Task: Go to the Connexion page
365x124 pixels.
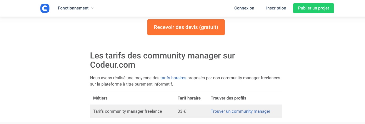Action: coord(244,8)
